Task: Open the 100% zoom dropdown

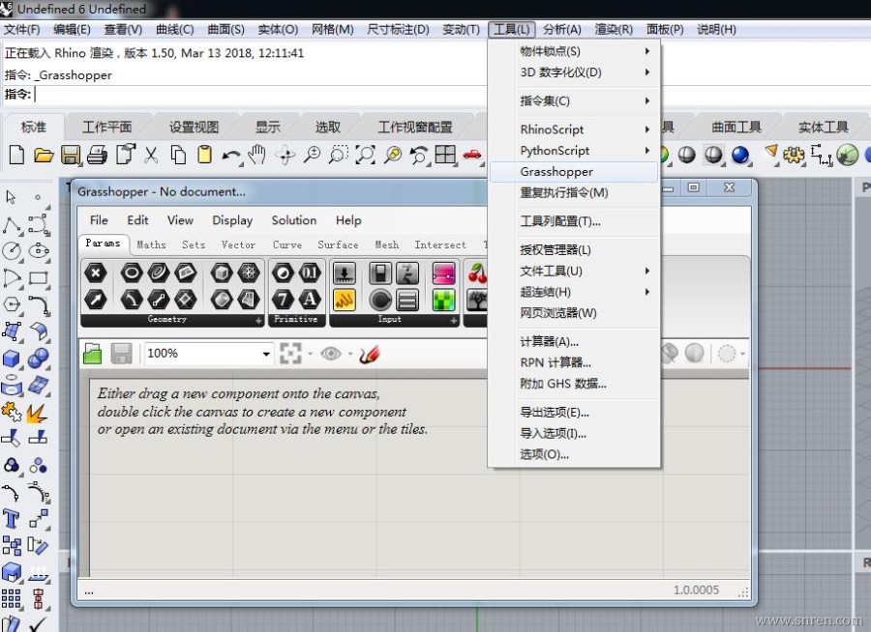Action: click(266, 354)
